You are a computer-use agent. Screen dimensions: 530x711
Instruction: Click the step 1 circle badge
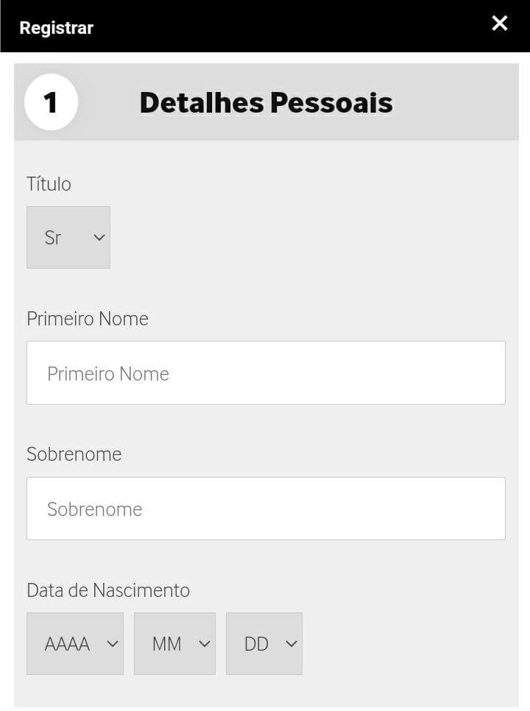coord(52,102)
